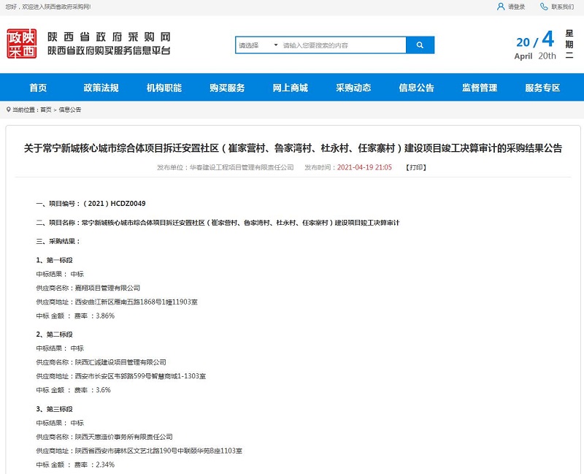
Task: Click the location pin icon in breadcrumb
Action: click(x=8, y=110)
